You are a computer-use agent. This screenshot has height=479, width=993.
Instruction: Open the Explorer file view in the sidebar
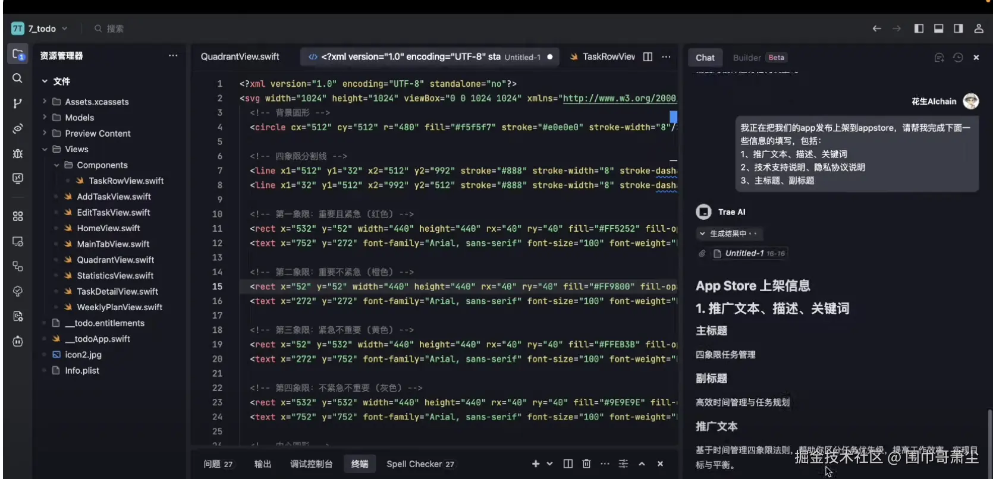18,55
